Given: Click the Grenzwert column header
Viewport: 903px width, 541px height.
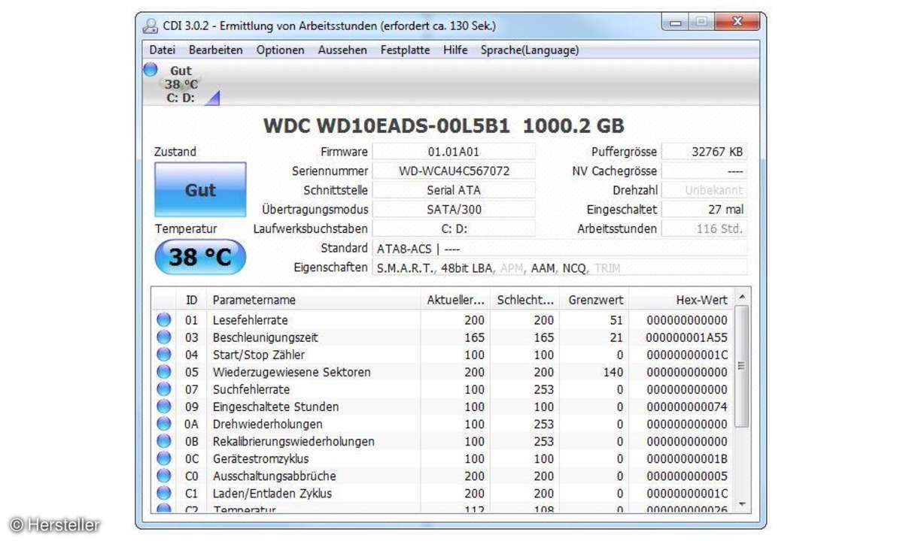Looking at the screenshot, I should click(x=594, y=300).
